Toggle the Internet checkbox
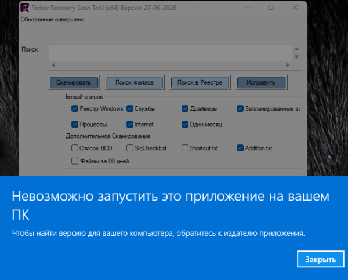Screen dimensions: 348x280 130,124
